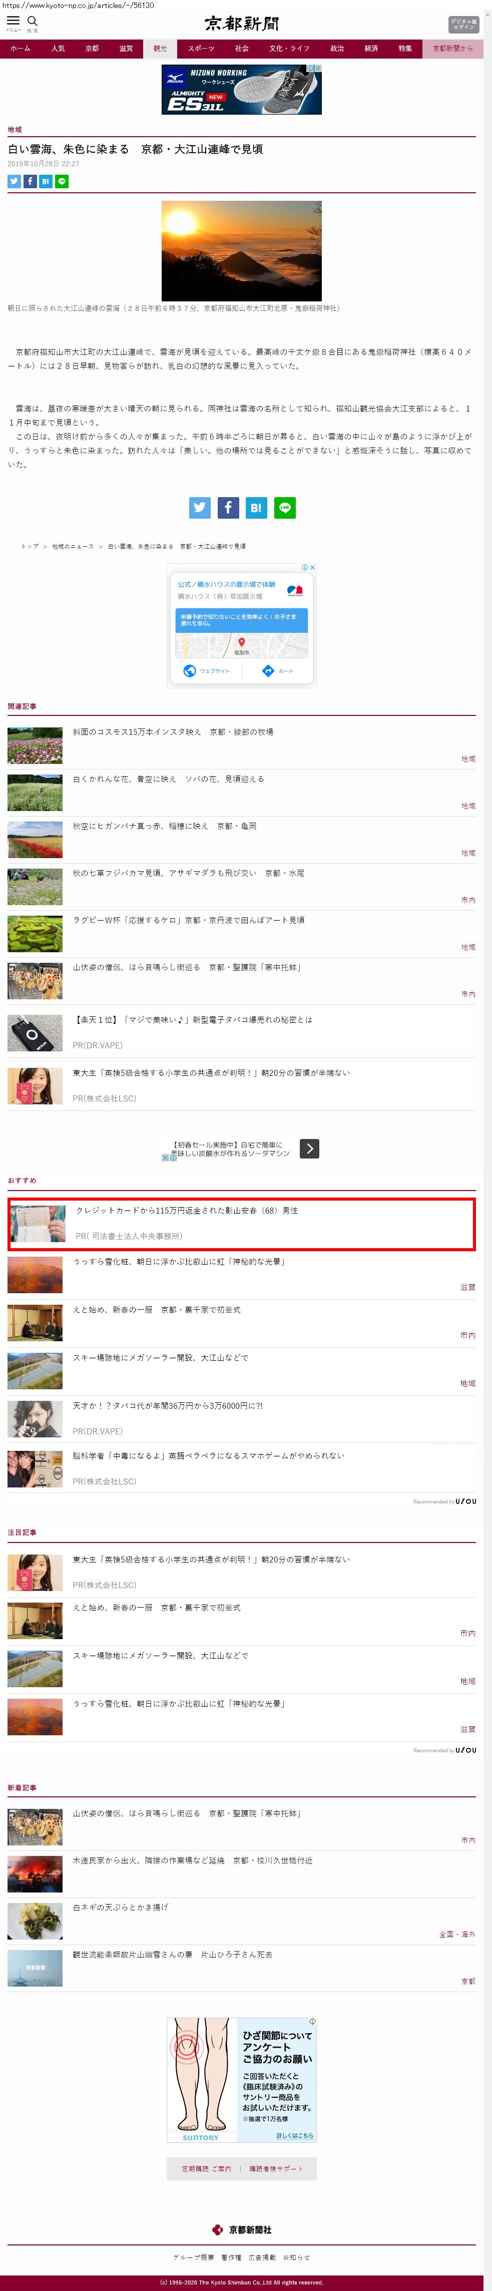The height and width of the screenshot is (2291, 492).
Task: Share article via top Facebook icon
Action: click(x=30, y=181)
